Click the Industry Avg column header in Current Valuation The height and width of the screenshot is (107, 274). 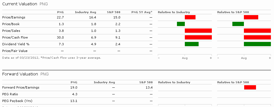click(x=86, y=12)
